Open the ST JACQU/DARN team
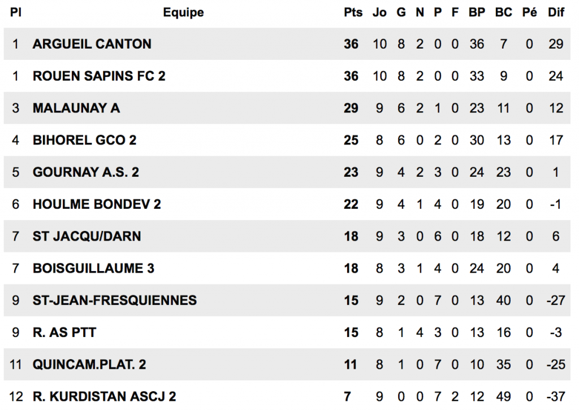579x411 pixels. (x=87, y=237)
